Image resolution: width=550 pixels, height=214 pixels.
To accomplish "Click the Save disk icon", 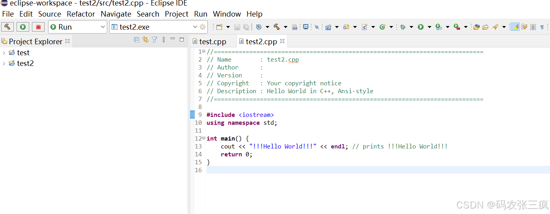I will [237, 27].
